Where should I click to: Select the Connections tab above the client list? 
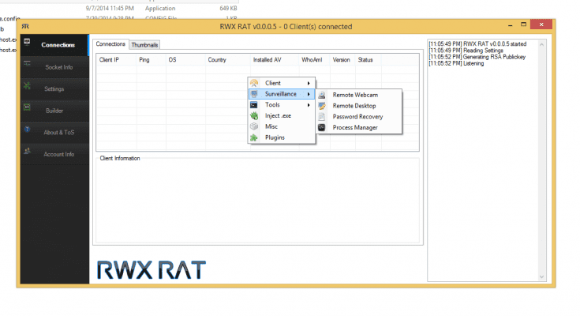point(110,44)
